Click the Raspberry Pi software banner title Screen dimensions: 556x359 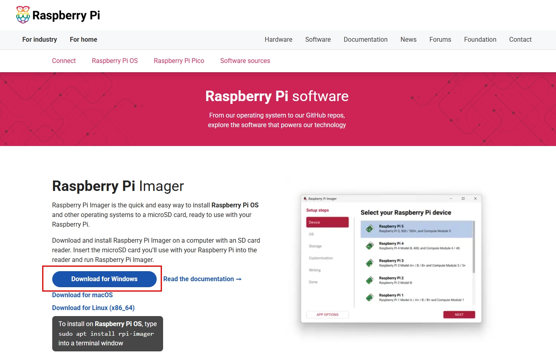277,96
